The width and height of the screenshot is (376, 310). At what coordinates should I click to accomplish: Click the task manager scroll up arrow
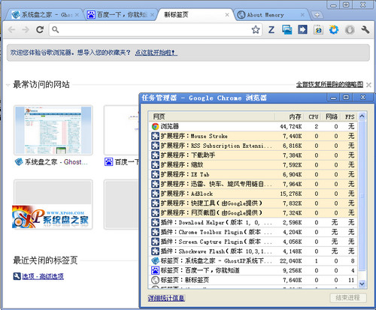(362, 116)
